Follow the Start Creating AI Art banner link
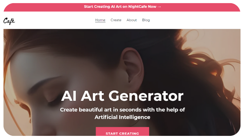244x139 pixels. 122,7
